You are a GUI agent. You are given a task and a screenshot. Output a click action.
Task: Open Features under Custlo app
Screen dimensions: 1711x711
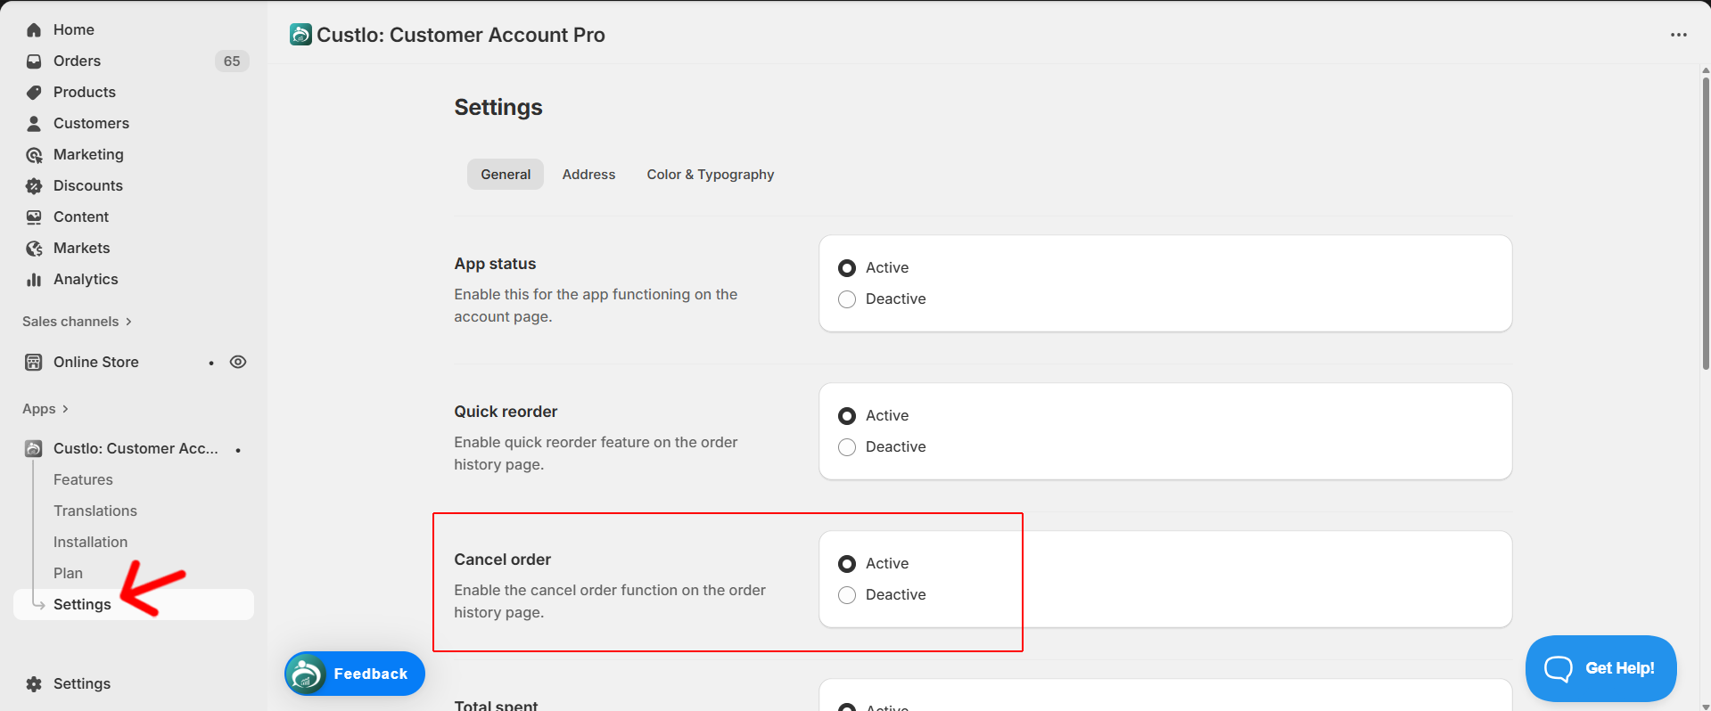83,480
